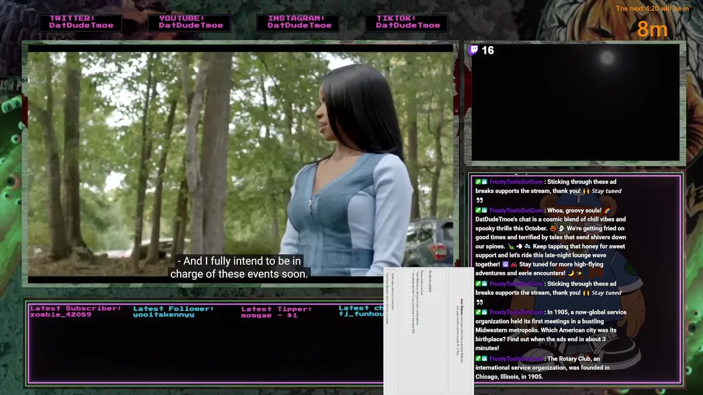Click FrostyToolsDotCom username on 'The Rotary Club' message
The height and width of the screenshot is (395, 703).
(516, 359)
